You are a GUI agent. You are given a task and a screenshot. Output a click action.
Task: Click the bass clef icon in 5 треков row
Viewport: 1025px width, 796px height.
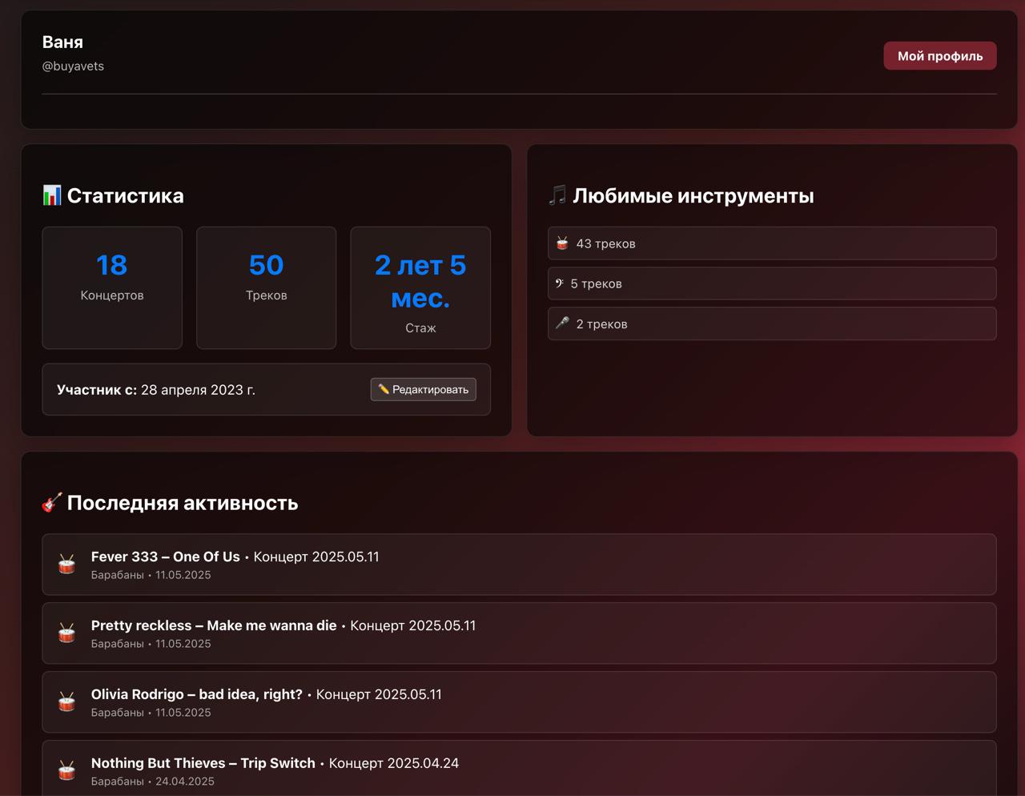pyautogui.click(x=560, y=283)
